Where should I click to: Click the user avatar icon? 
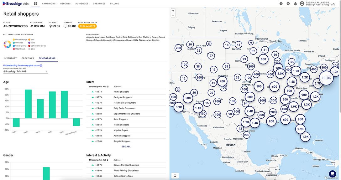tap(302, 3)
